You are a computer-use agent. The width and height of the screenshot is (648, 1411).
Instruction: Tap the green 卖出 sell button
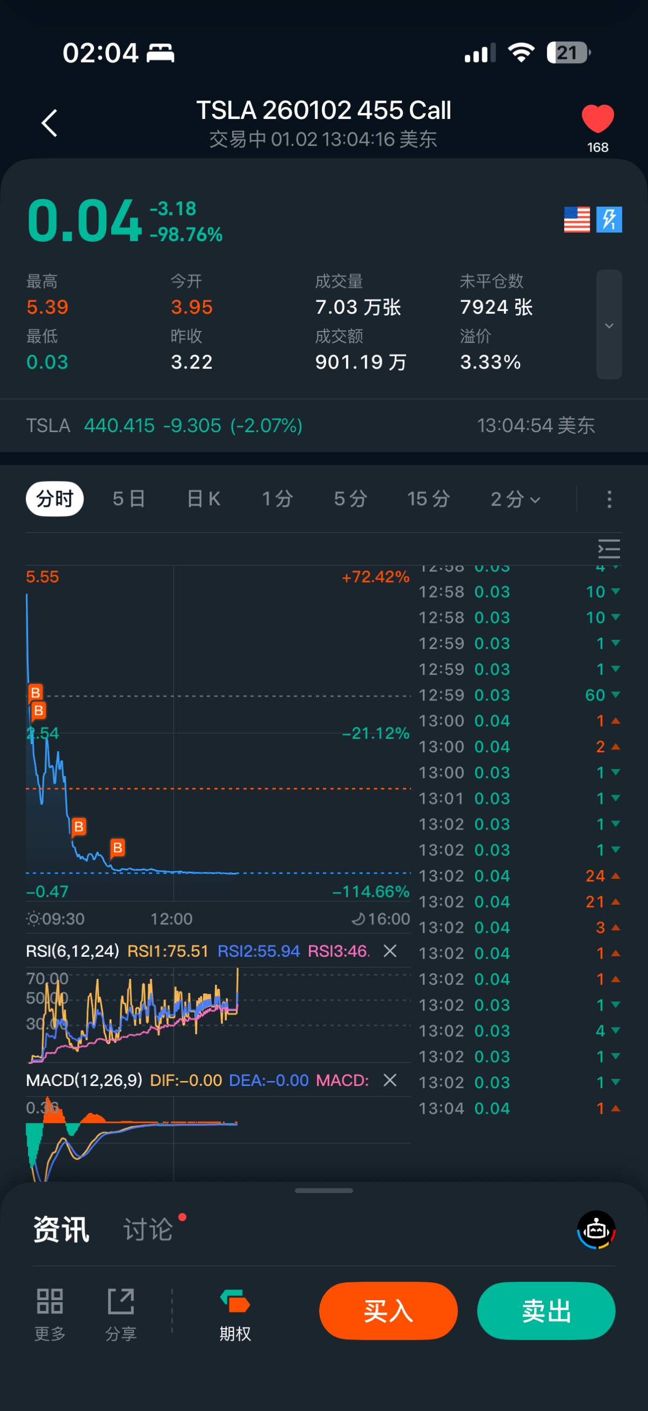pos(546,1311)
